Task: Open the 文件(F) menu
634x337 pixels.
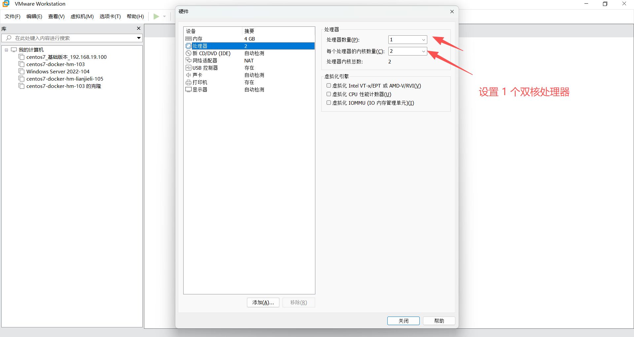Action: coord(13,17)
